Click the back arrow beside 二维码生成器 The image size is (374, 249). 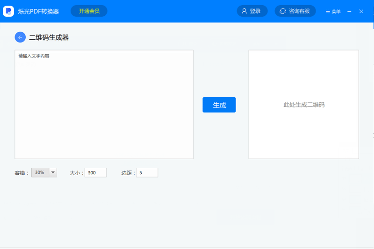coord(20,37)
